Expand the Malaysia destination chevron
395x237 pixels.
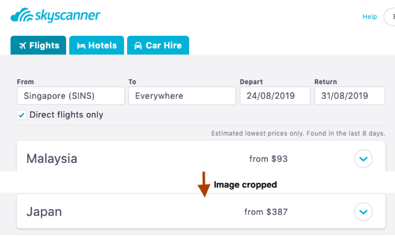(363, 159)
